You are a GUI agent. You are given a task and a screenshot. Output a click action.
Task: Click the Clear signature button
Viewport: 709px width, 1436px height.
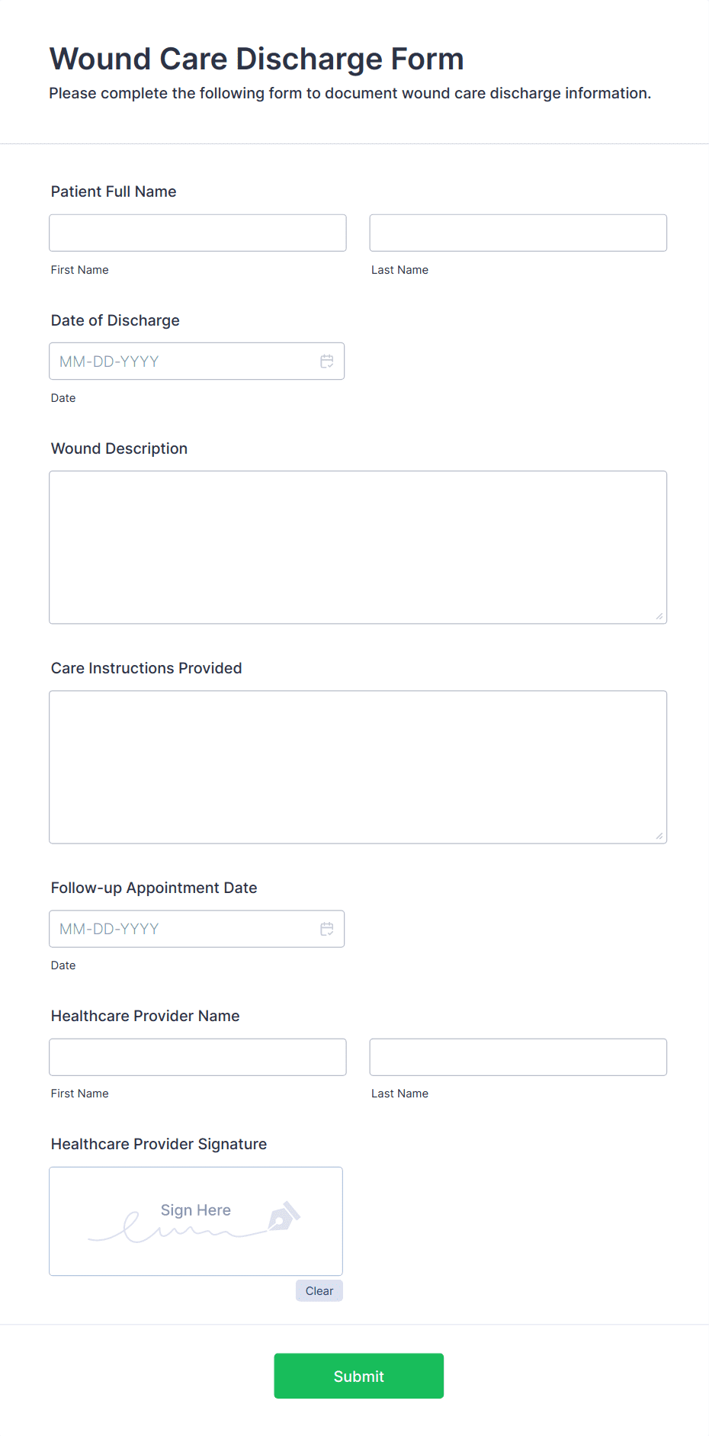point(319,1291)
